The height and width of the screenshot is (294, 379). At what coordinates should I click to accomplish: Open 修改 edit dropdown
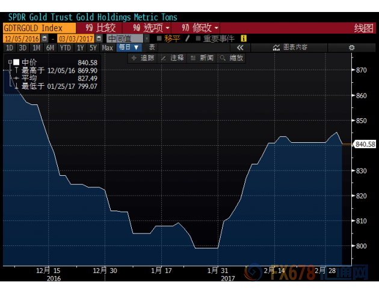click(x=196, y=28)
